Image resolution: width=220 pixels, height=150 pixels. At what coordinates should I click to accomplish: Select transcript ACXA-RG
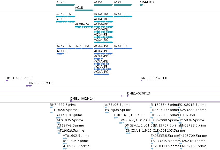point(104,42)
